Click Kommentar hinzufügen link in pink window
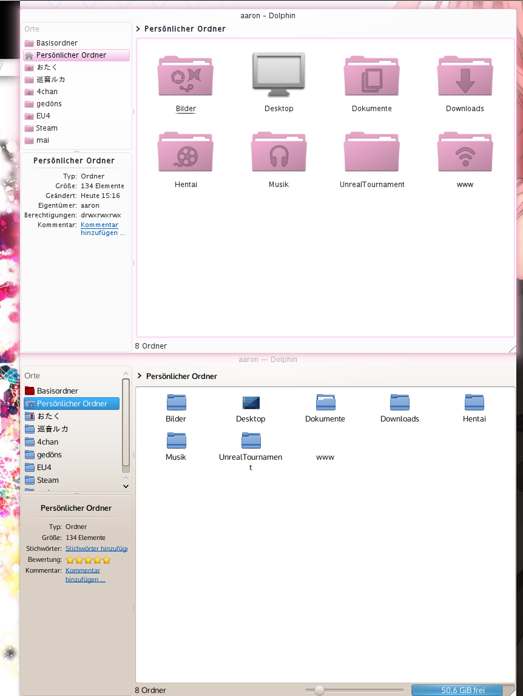This screenshot has height=696, width=523. point(103,228)
